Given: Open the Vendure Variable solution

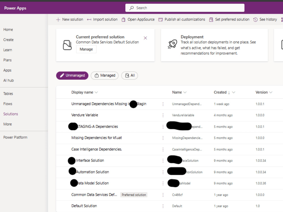Looking at the screenshot, I should [x=85, y=115].
